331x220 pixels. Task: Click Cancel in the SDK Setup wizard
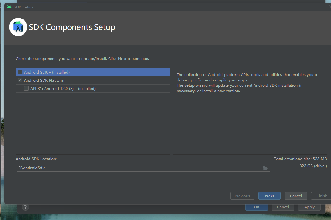click(296, 196)
